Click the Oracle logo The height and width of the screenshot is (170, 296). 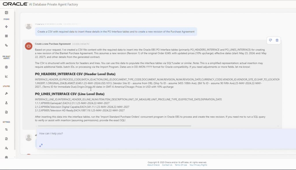15,4
